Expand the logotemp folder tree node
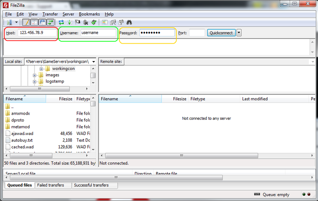The image size is (318, 201). pos(35,82)
